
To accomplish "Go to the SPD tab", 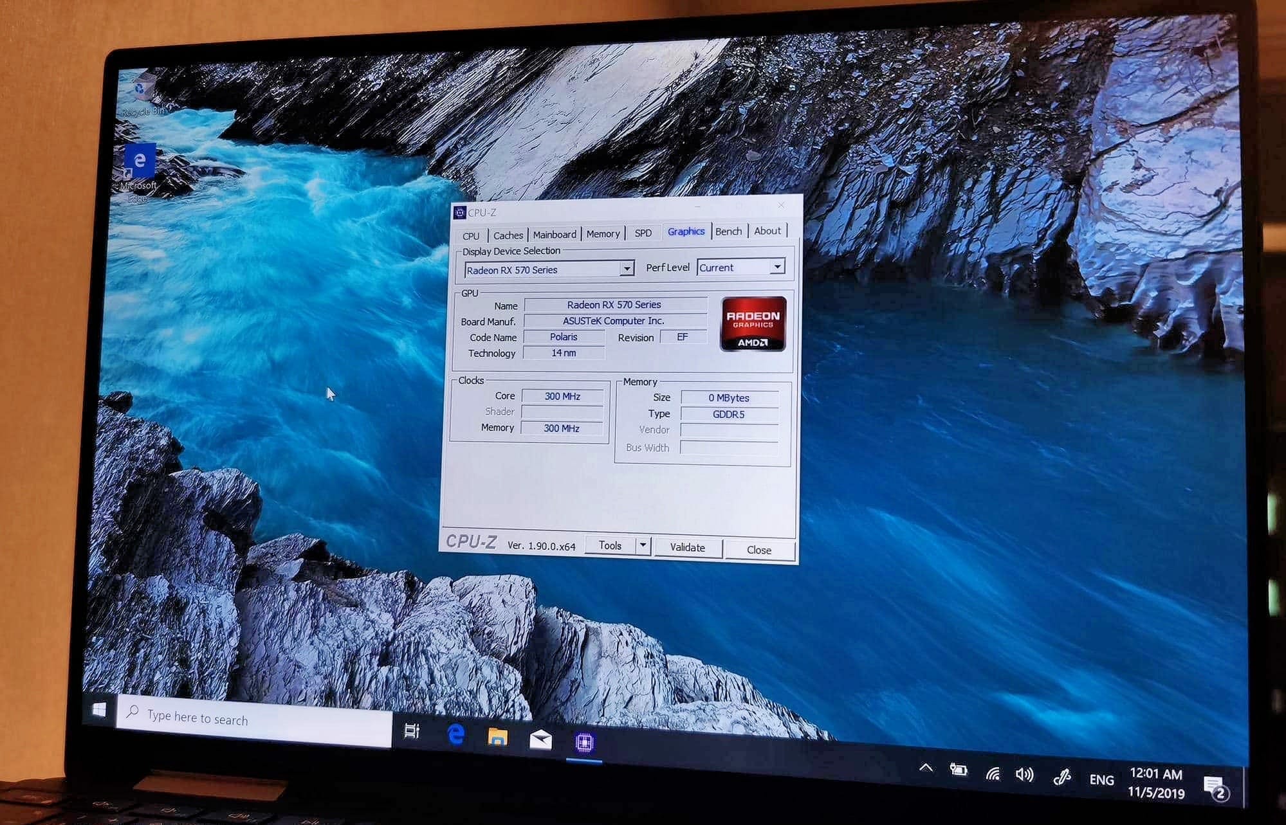I will pyautogui.click(x=643, y=233).
